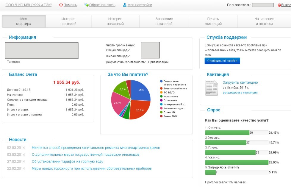Viewport: 291px width, 187px height.
Task: Click the Ужасно poll result bar
Action: 237,162
